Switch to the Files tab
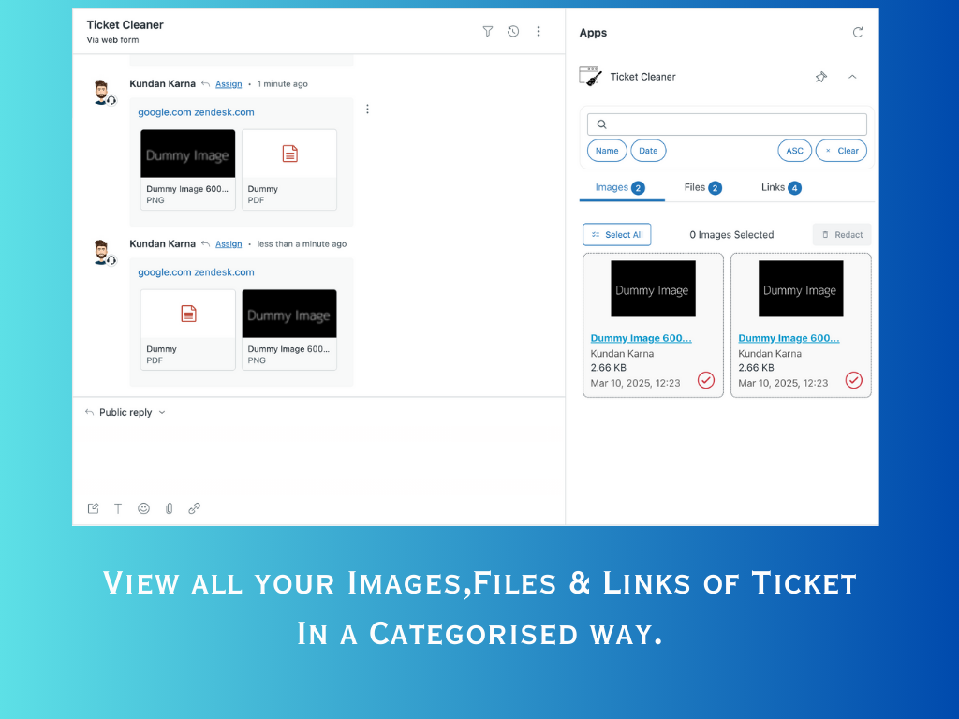The image size is (959, 719). point(701,187)
